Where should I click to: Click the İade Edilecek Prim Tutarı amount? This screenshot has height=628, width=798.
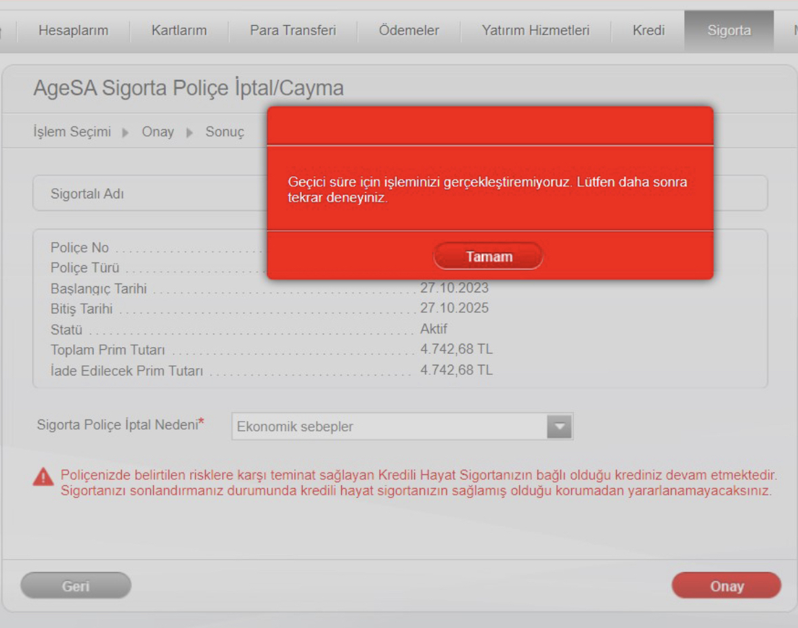coord(456,370)
